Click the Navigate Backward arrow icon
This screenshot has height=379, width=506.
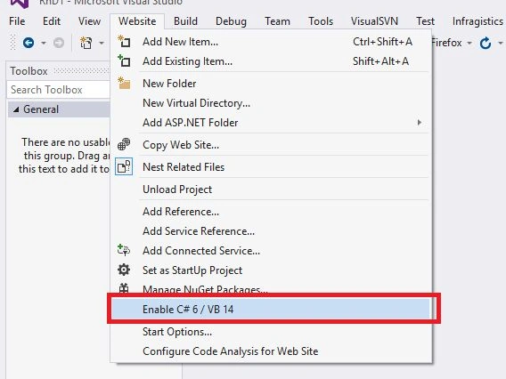pyautogui.click(x=29, y=43)
